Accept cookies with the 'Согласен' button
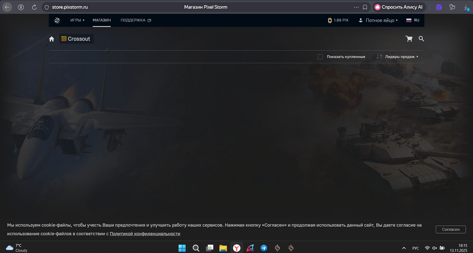The width and height of the screenshot is (473, 253). pyautogui.click(x=450, y=229)
